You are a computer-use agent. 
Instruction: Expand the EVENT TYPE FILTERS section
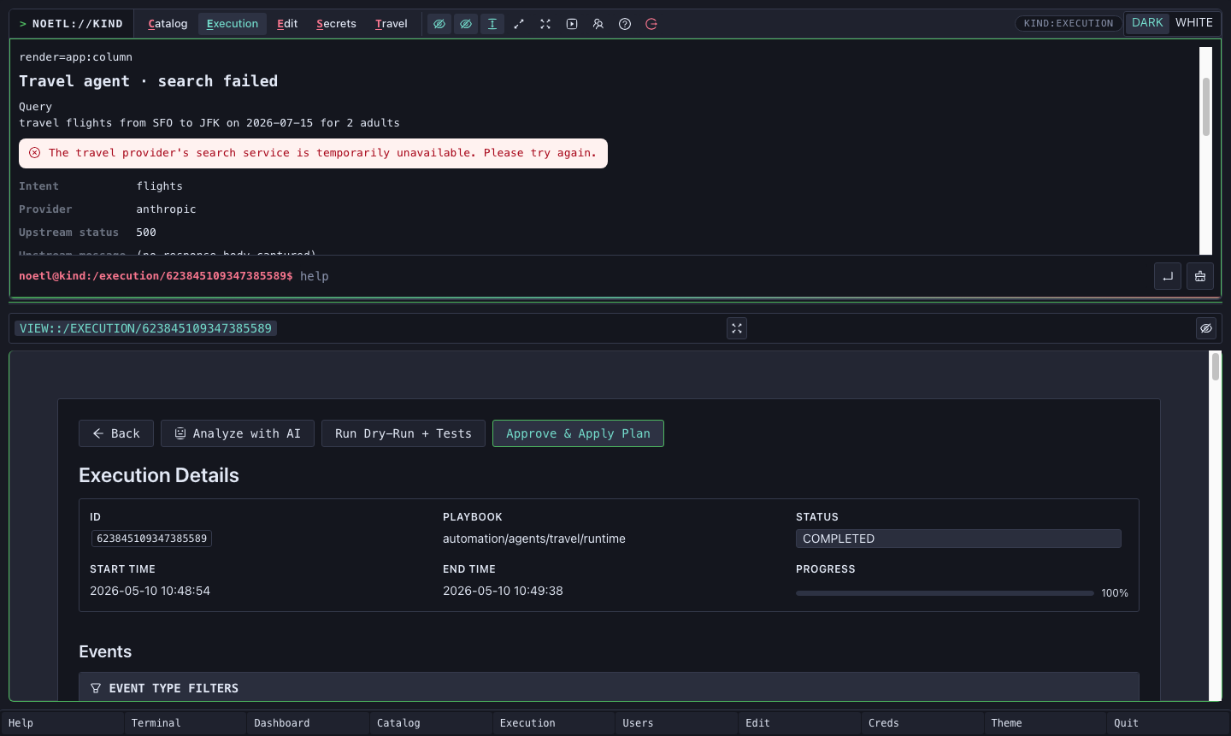click(x=609, y=687)
